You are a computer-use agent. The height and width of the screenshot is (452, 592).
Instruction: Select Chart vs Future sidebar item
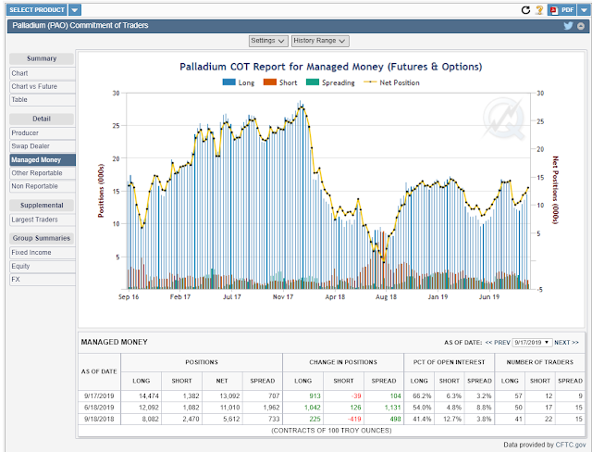pyautogui.click(x=43, y=86)
